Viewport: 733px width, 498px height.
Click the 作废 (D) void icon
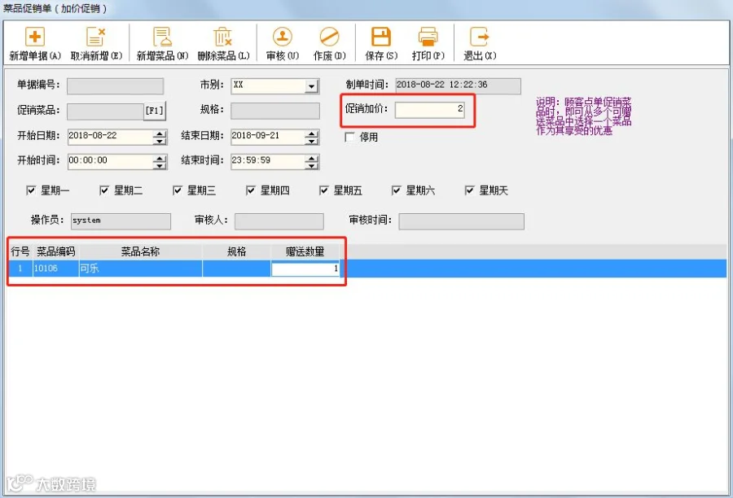point(329,37)
